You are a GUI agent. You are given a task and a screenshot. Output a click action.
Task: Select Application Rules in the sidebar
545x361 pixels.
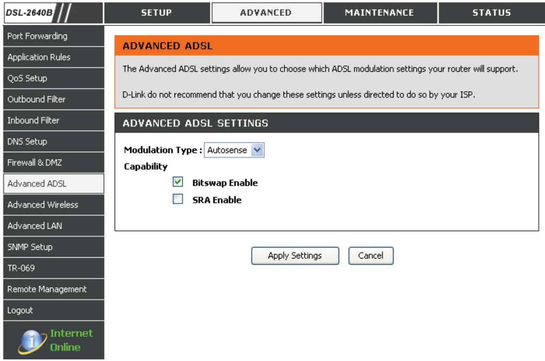[x=52, y=57]
